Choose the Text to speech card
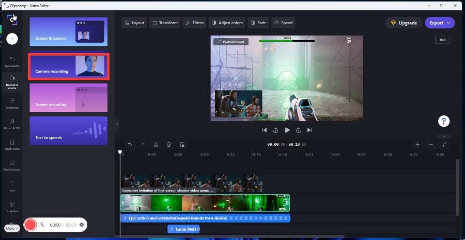This screenshot has height=240, width=465. [68, 131]
